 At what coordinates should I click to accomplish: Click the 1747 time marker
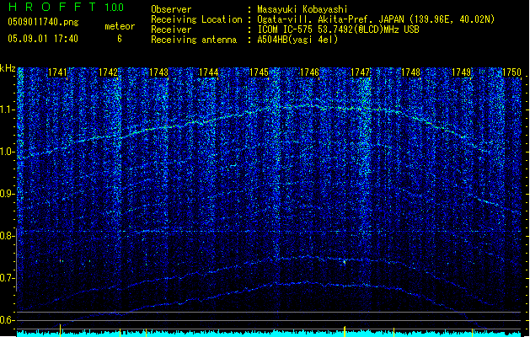click(x=361, y=73)
